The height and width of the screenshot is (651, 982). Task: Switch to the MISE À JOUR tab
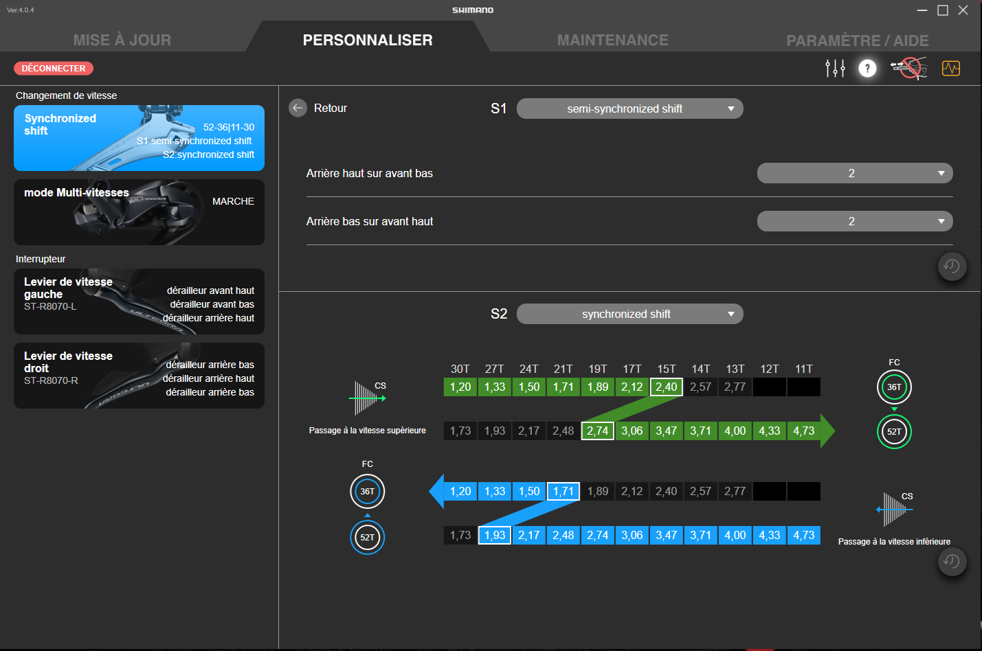click(x=122, y=41)
